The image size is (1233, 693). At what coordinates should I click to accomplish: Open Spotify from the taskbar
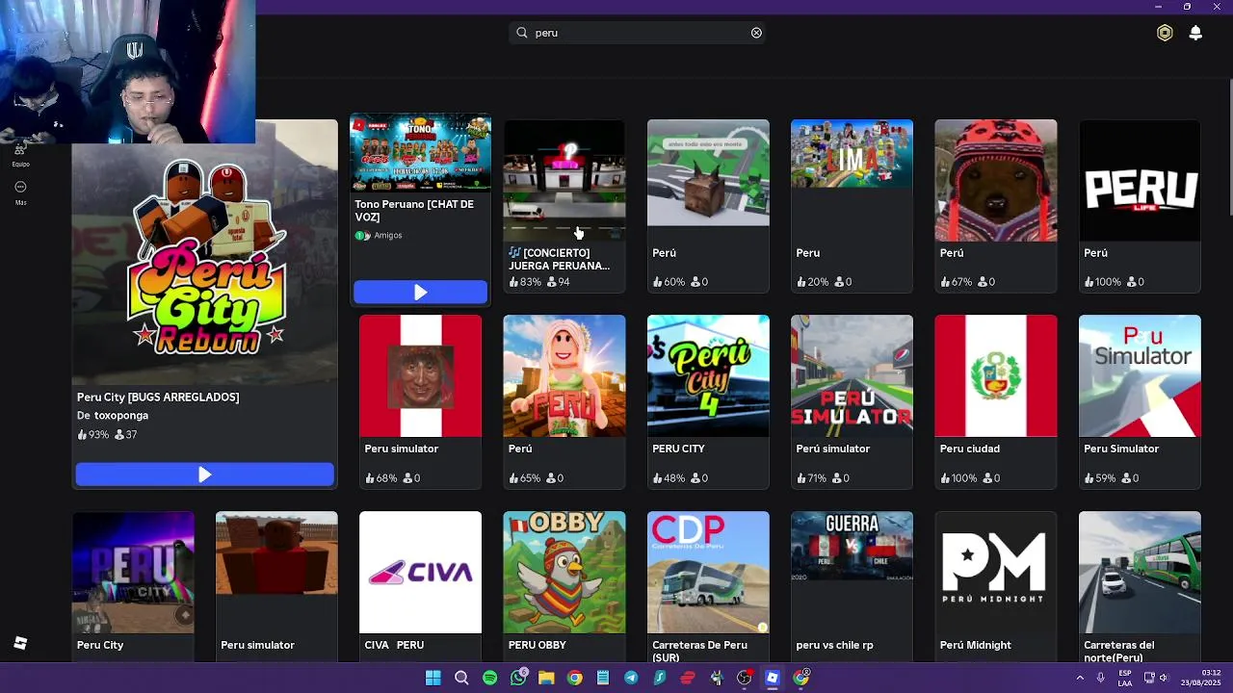click(489, 678)
